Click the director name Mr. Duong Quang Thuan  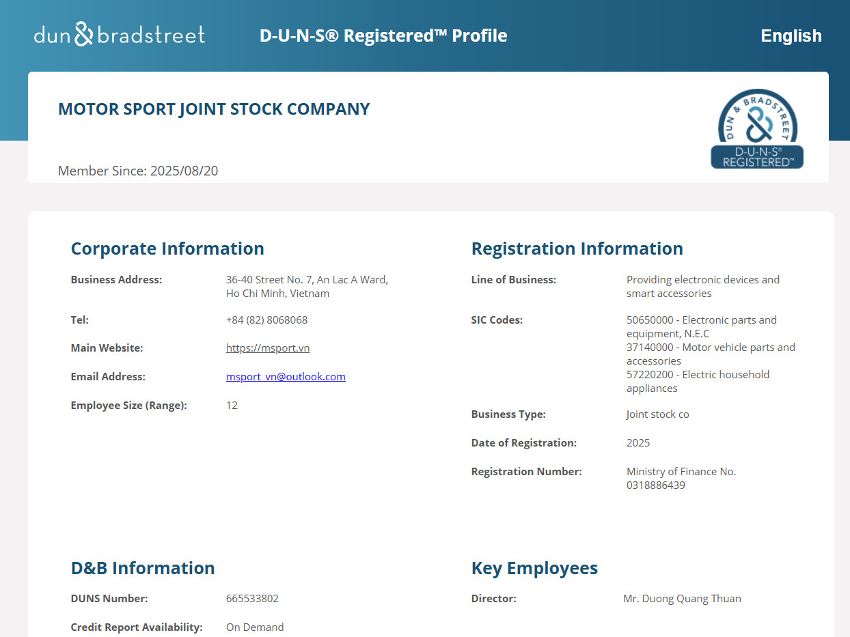[682, 599]
